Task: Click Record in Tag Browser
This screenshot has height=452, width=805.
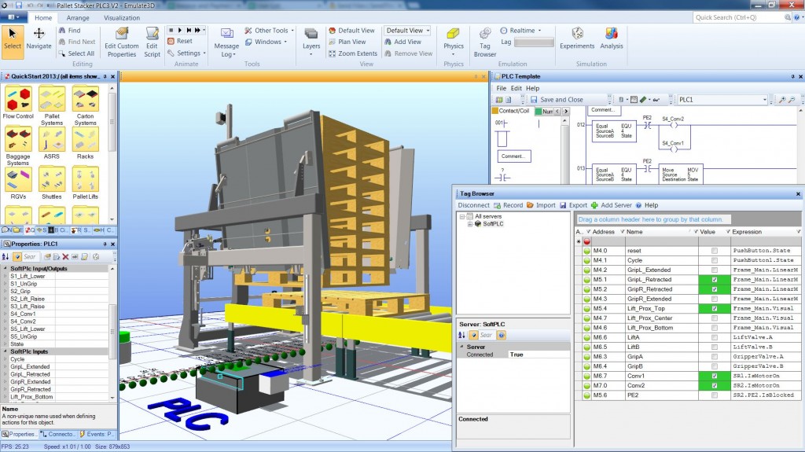Action: click(x=509, y=205)
